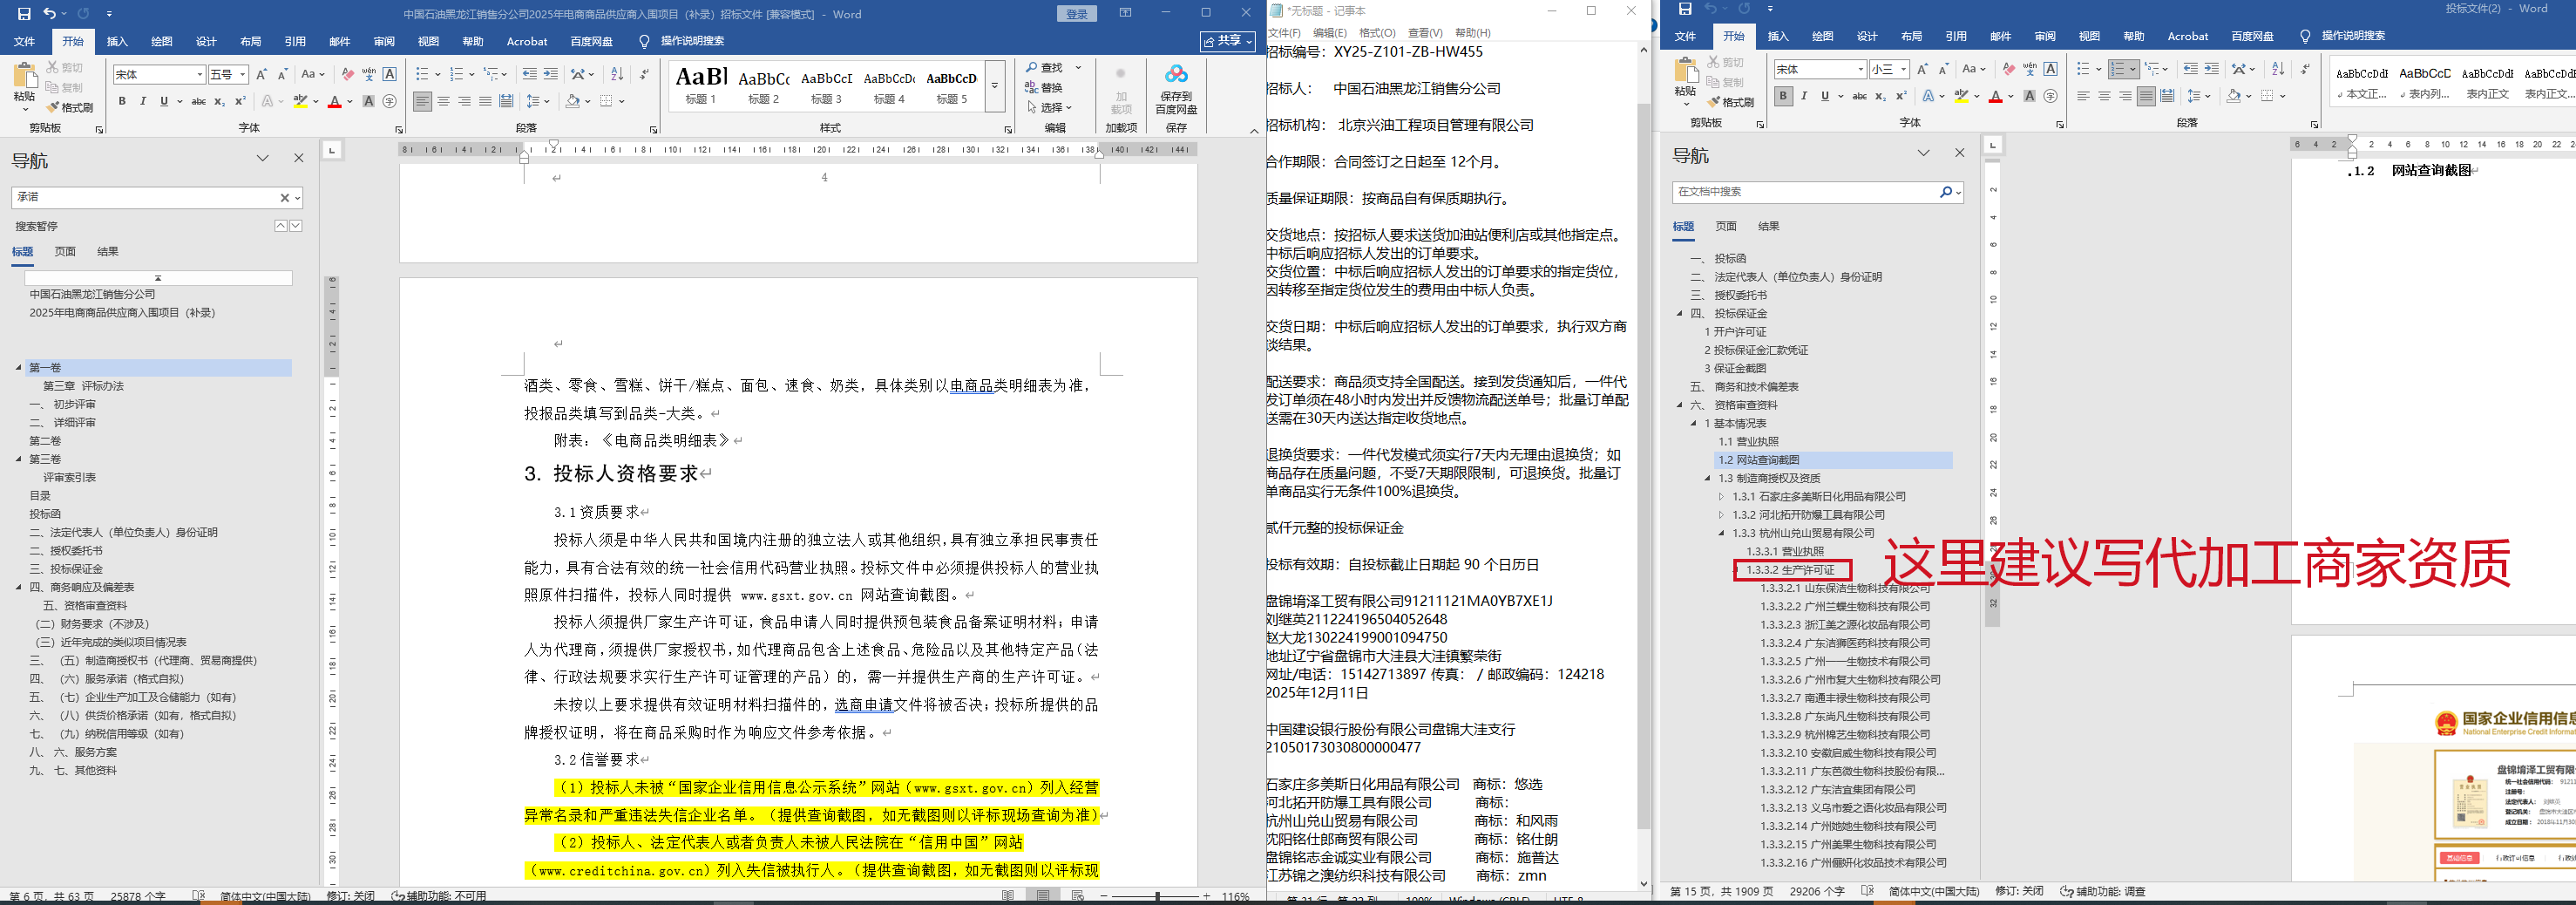The width and height of the screenshot is (2576, 905).
Task: Click 替换 (Replace) in the editing group
Action: (1044, 88)
